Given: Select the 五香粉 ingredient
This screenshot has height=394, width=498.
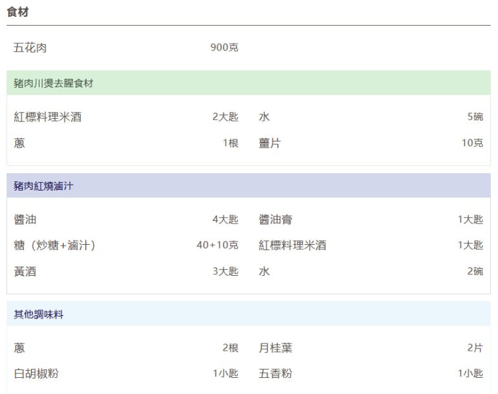Looking at the screenshot, I should point(276,374).
